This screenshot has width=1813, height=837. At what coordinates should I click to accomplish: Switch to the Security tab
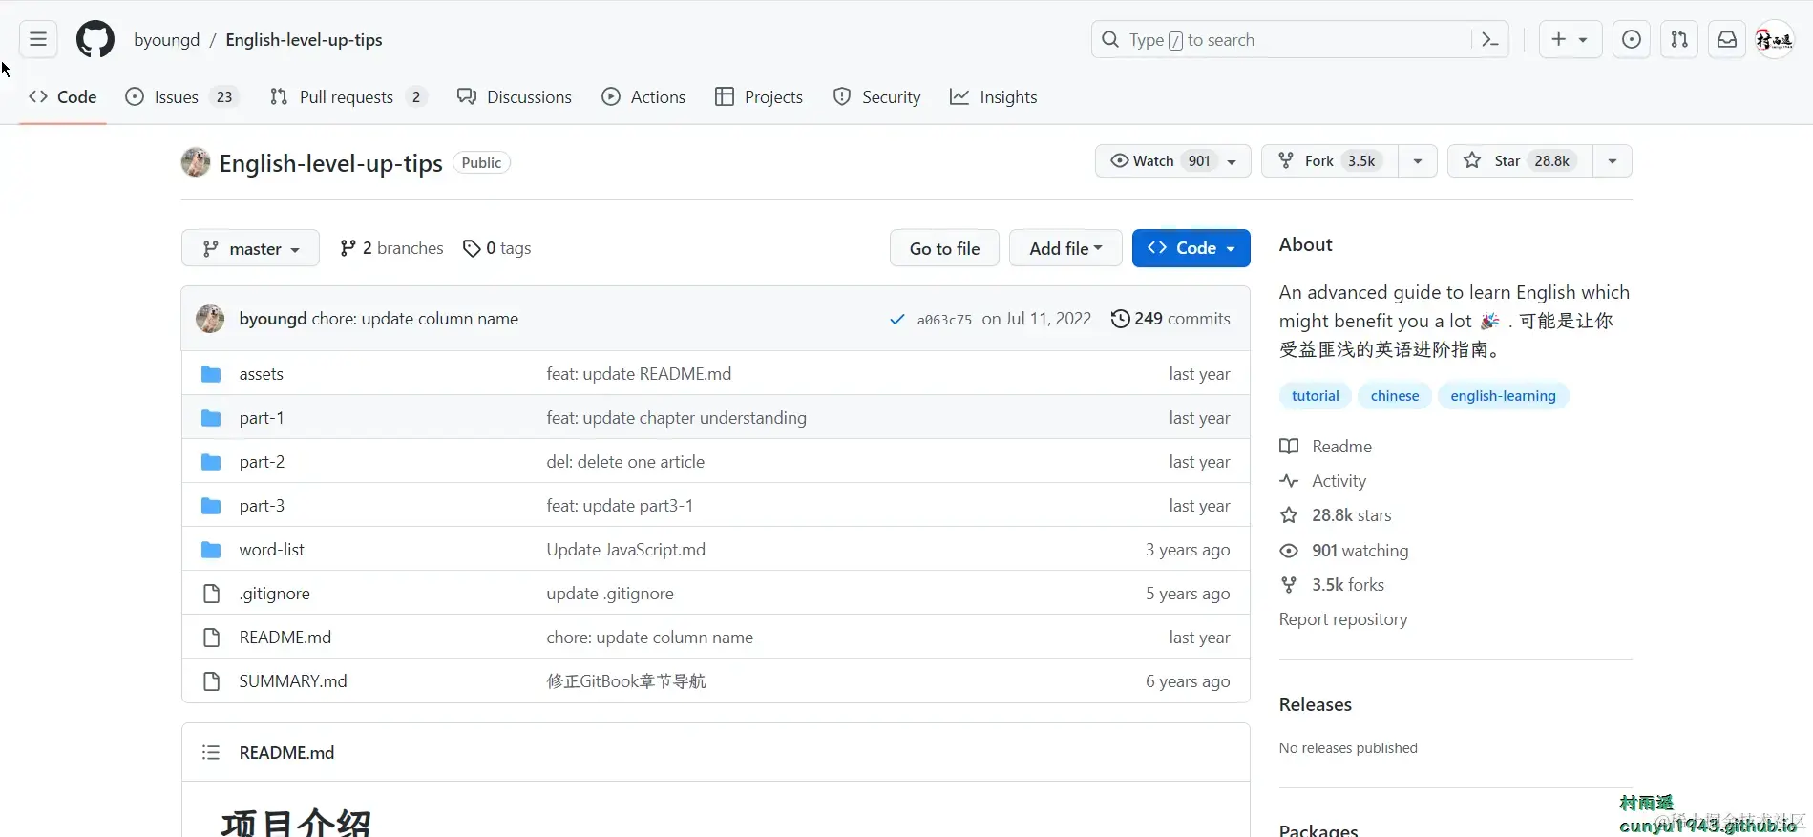(x=876, y=97)
